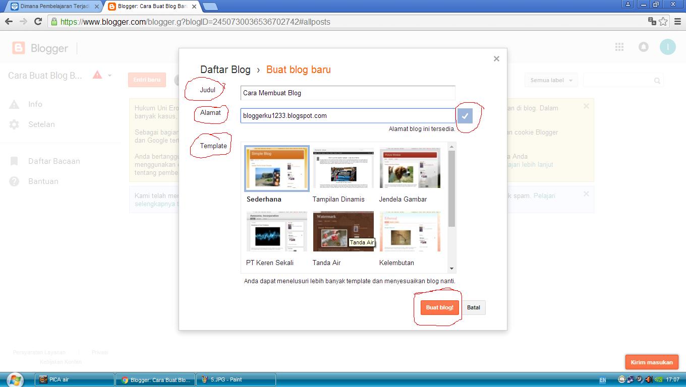Open the Daftar Bacaan sidebar item

[x=54, y=161]
